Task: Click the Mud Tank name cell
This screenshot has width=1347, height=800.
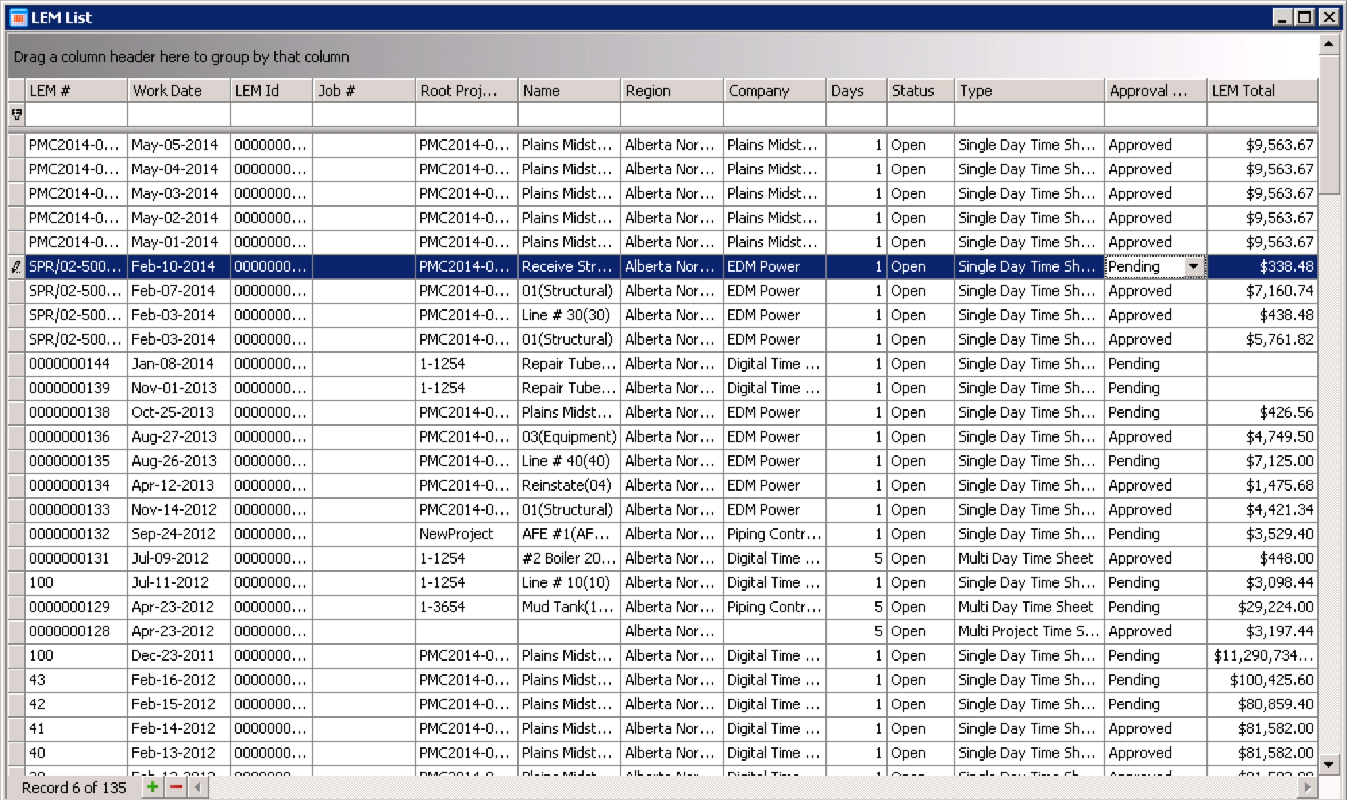Action: [x=567, y=607]
